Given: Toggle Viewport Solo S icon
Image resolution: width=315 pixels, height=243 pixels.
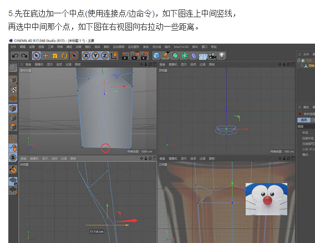Looking at the screenshot, I should [x=13, y=158].
